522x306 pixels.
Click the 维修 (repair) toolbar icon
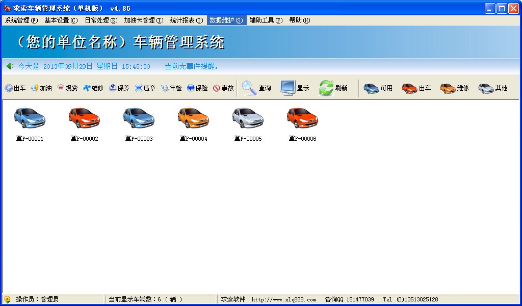tap(93, 87)
